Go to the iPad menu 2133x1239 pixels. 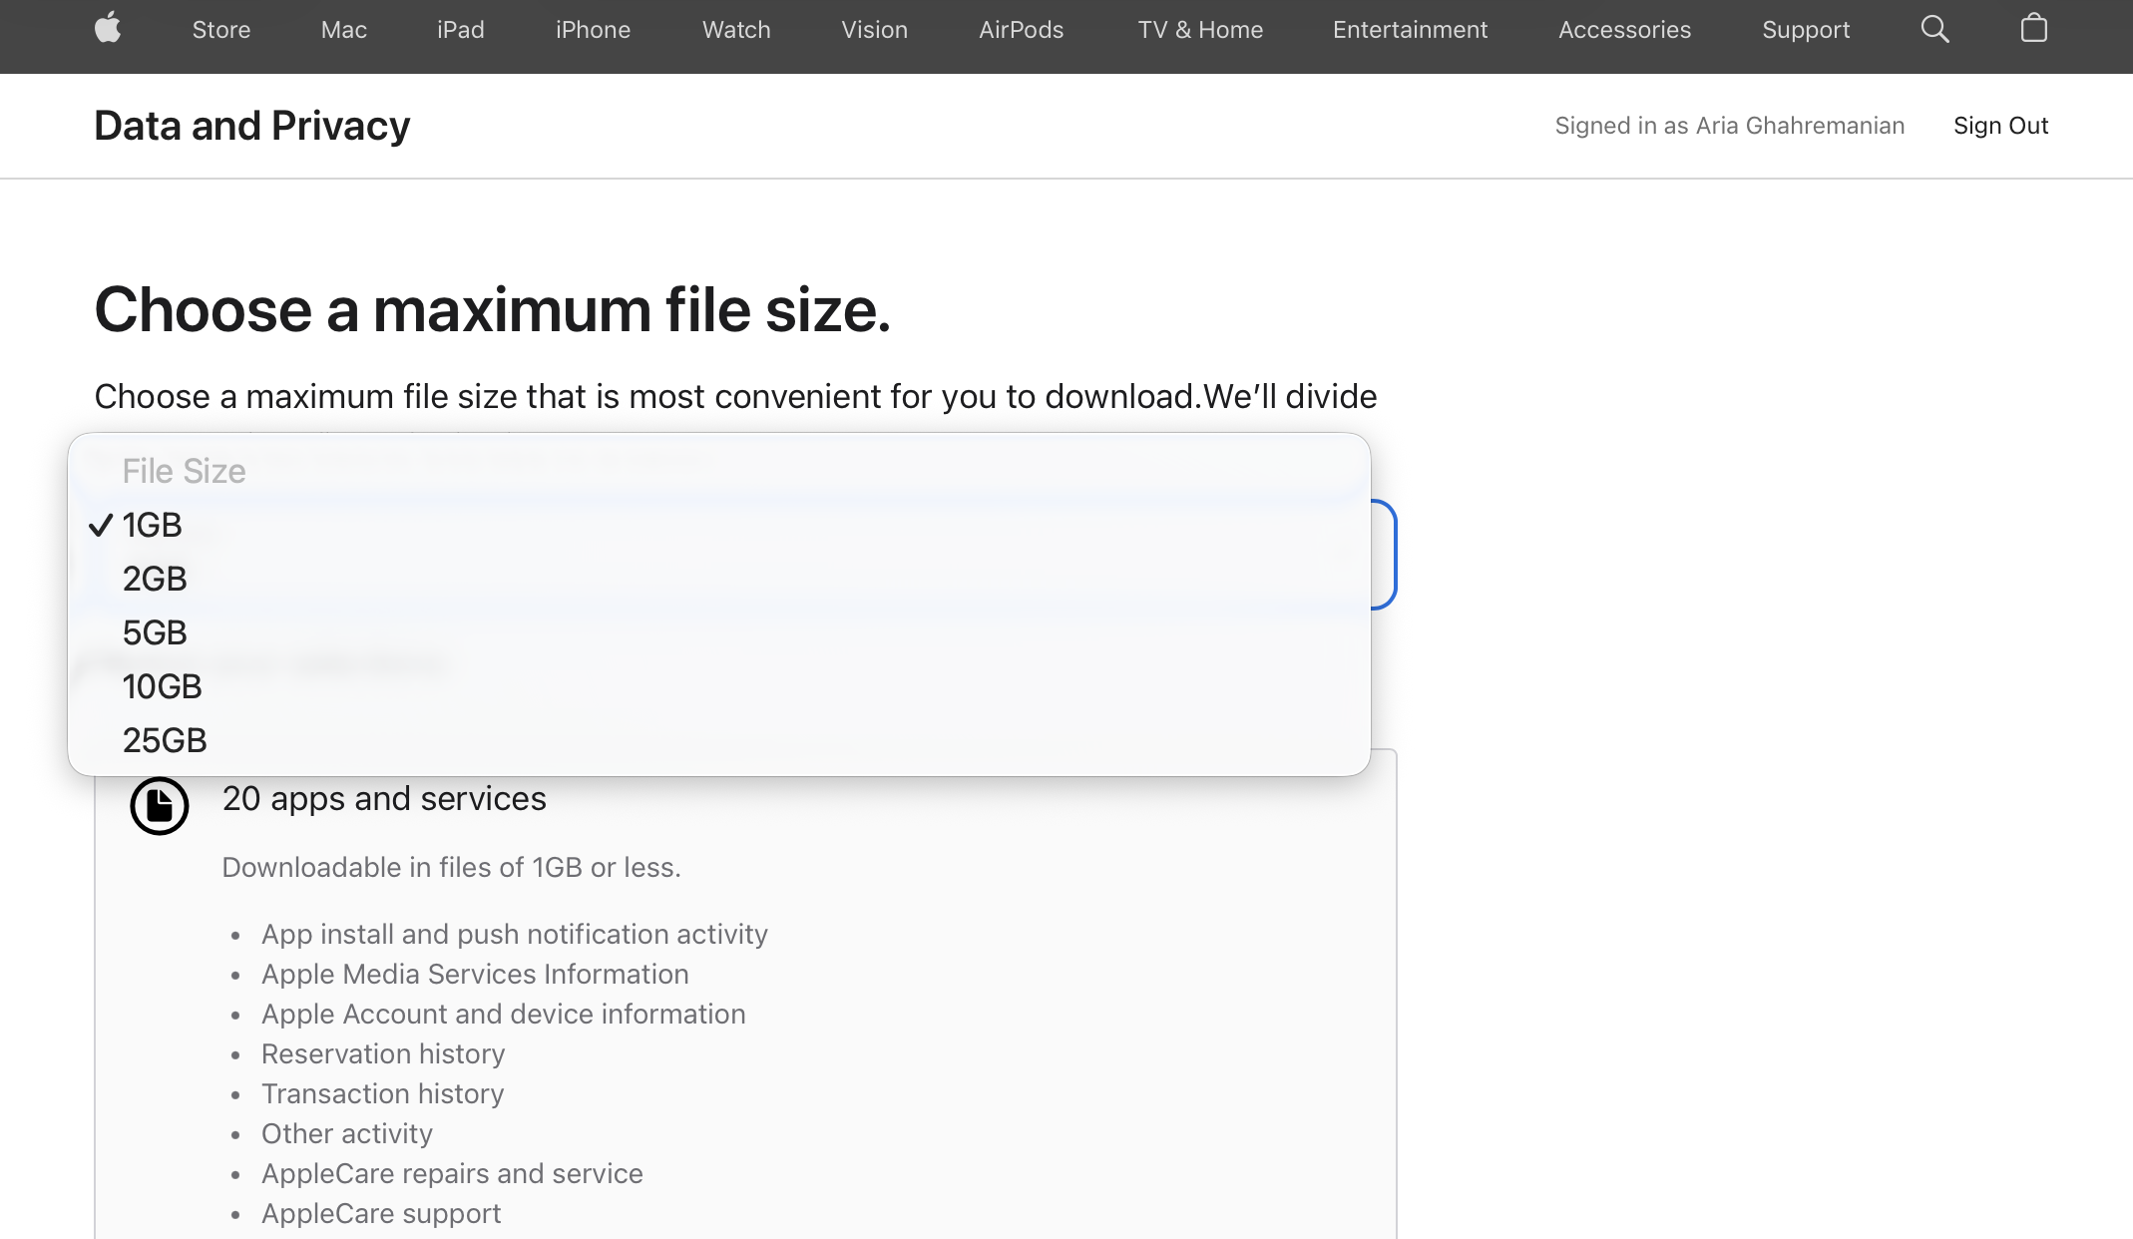click(x=461, y=30)
